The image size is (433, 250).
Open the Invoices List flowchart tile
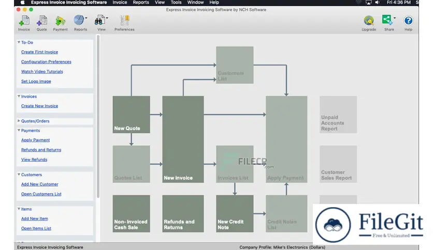(x=235, y=164)
